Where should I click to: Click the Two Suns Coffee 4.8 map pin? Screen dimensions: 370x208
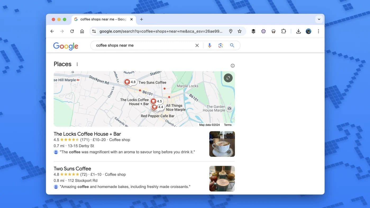tap(130, 82)
